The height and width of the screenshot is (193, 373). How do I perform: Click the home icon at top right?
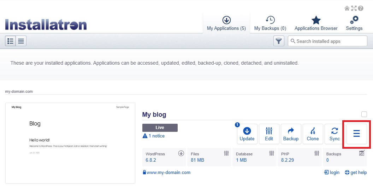tap(347, 8)
